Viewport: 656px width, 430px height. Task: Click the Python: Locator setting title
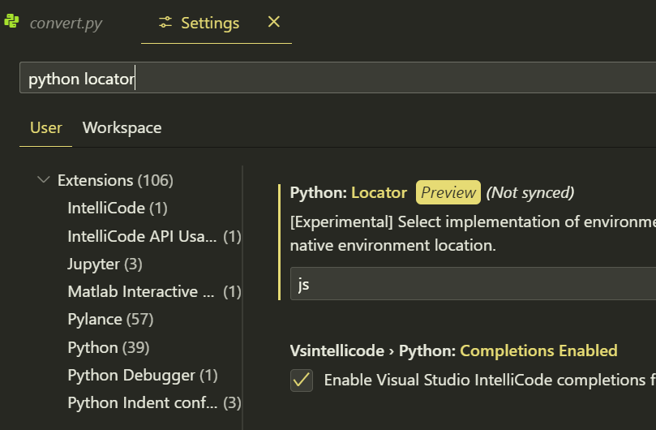pyautogui.click(x=348, y=192)
